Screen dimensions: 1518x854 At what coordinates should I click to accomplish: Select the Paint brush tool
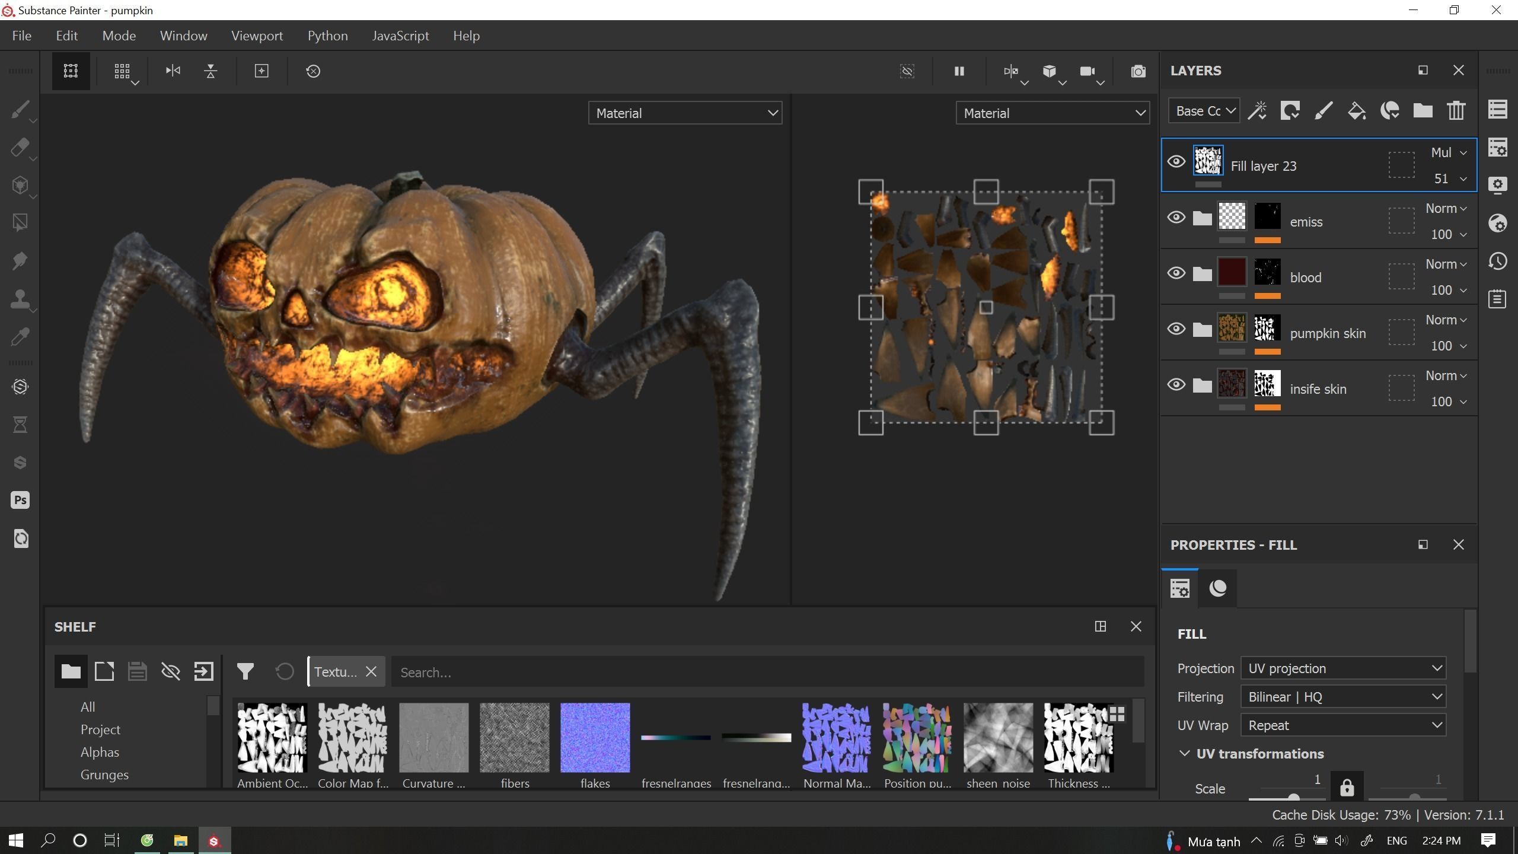(x=20, y=110)
